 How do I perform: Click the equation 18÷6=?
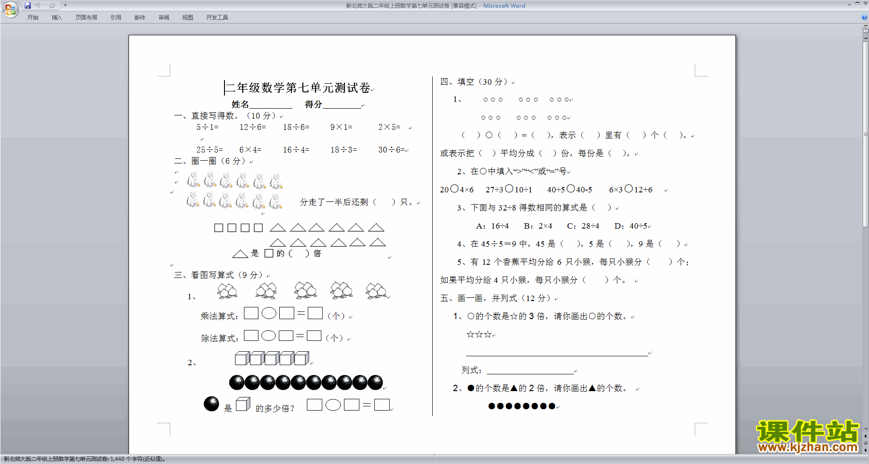pyautogui.click(x=296, y=127)
